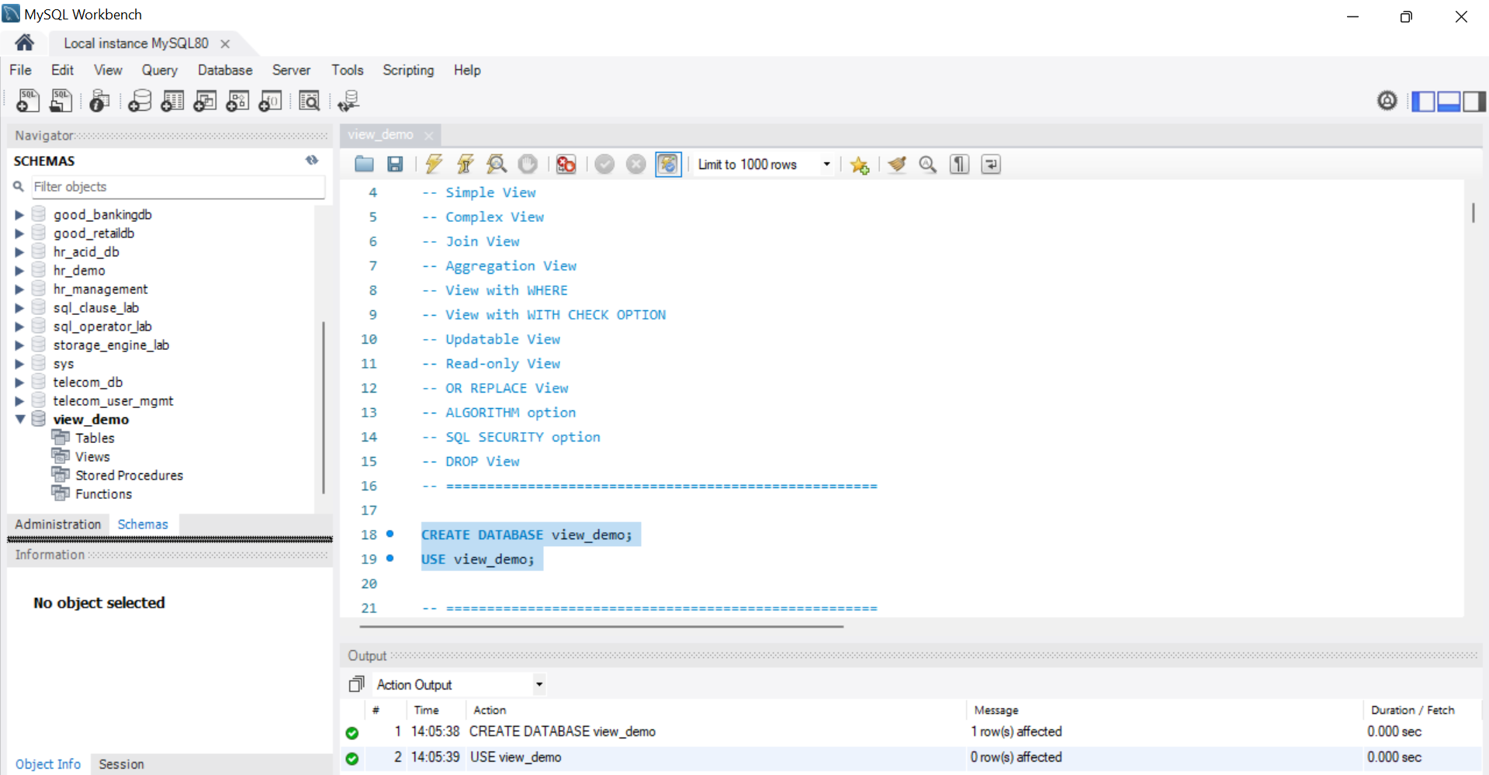Viewport: 1489px width, 775px height.
Task: Toggle word wrapping in editor
Action: click(x=991, y=164)
